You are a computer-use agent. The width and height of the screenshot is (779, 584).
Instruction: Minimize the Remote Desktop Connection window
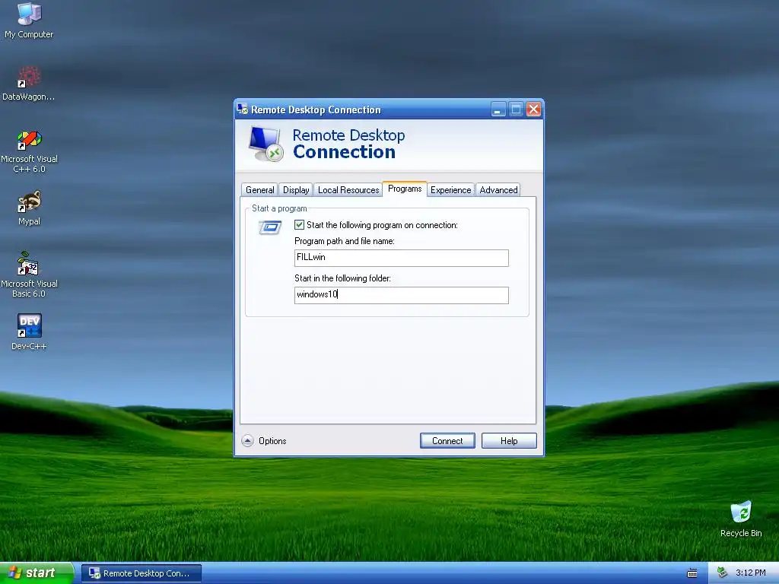(498, 109)
